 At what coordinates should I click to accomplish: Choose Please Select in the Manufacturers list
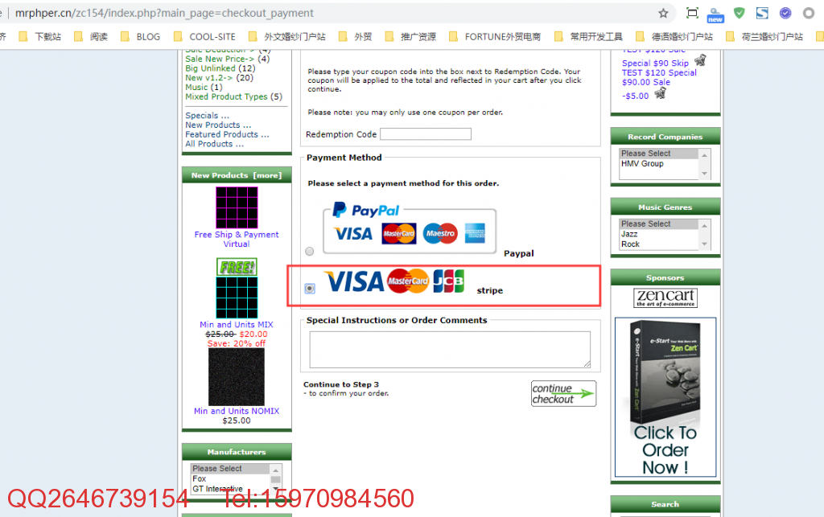tap(230, 468)
